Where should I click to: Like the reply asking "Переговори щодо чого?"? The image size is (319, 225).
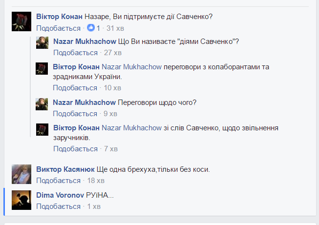[x=75, y=114]
